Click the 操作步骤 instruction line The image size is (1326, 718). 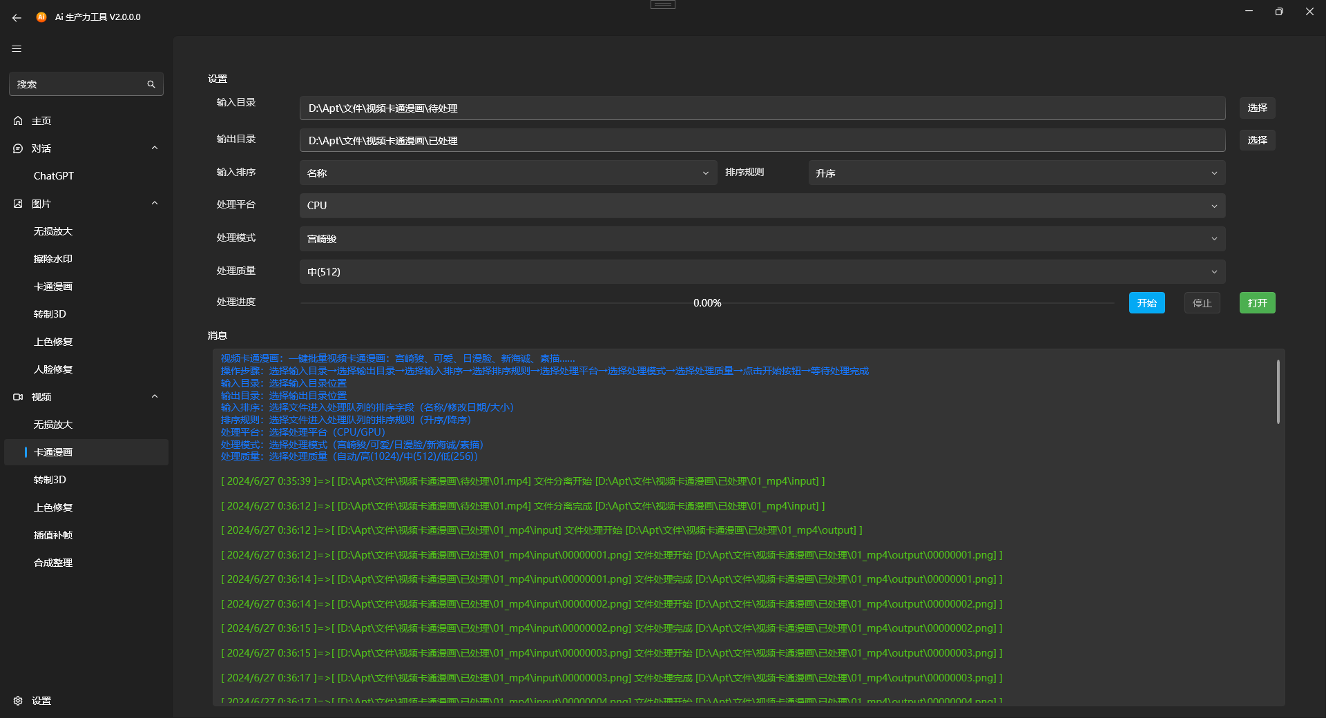pyautogui.click(x=545, y=371)
